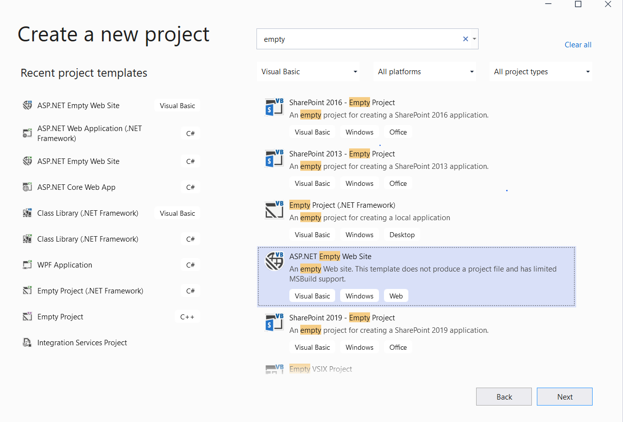Viewport: 623px width, 422px height.
Task: Click the icon of the Visual Basic Class Library template
Action: pyautogui.click(x=27, y=213)
